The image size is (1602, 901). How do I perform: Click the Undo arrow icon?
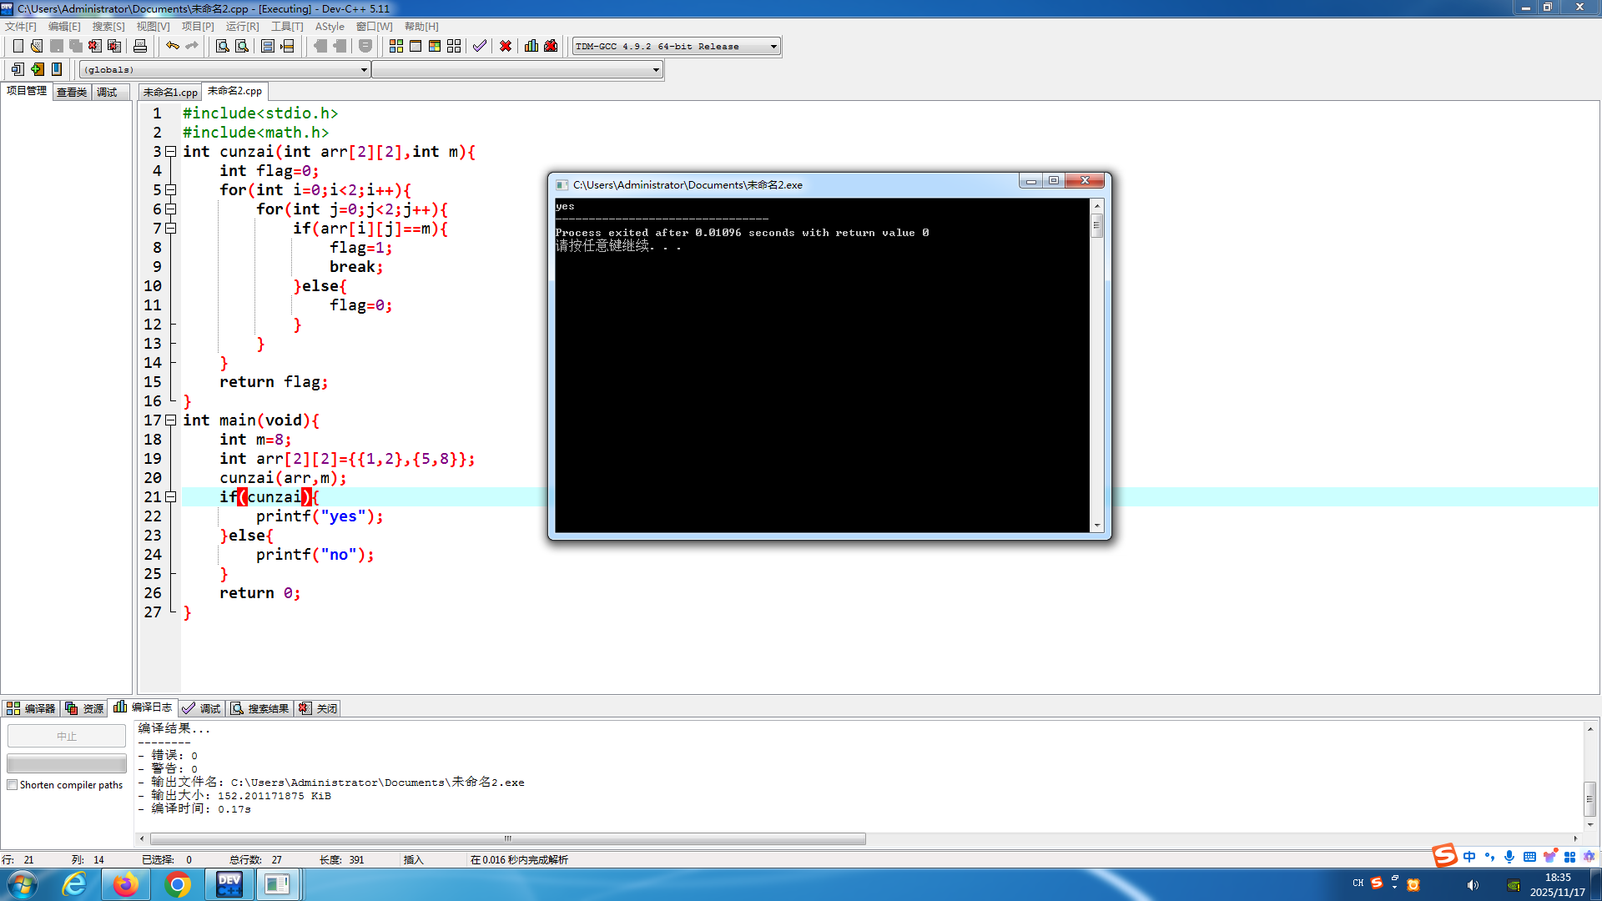pos(172,46)
